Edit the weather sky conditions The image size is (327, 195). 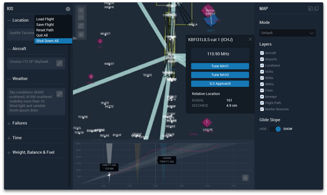[59, 94]
